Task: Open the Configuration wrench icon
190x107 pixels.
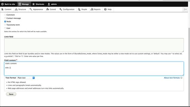Action: tap(61, 9)
